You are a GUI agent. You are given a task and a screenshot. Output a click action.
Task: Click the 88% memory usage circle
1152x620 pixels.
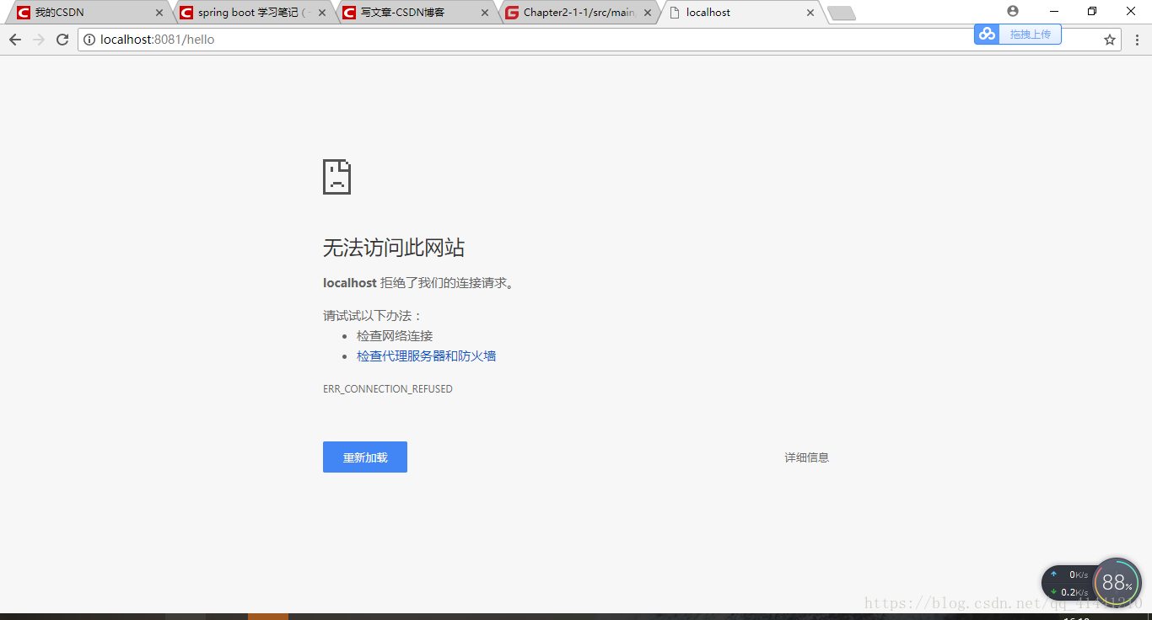1117,582
